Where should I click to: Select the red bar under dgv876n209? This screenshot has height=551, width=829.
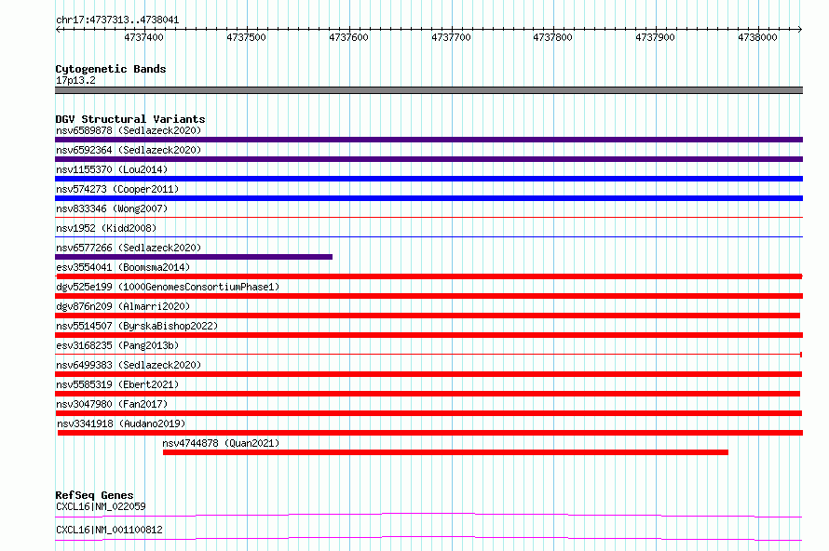tap(428, 316)
